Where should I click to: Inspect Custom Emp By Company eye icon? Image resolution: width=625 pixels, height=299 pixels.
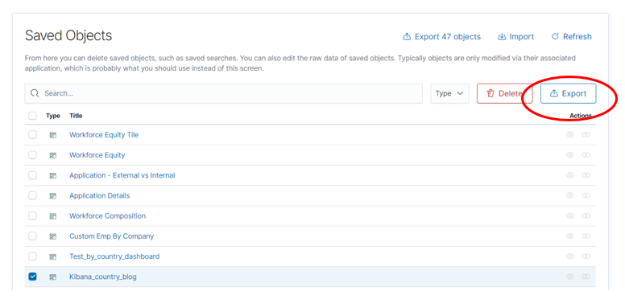coord(570,236)
